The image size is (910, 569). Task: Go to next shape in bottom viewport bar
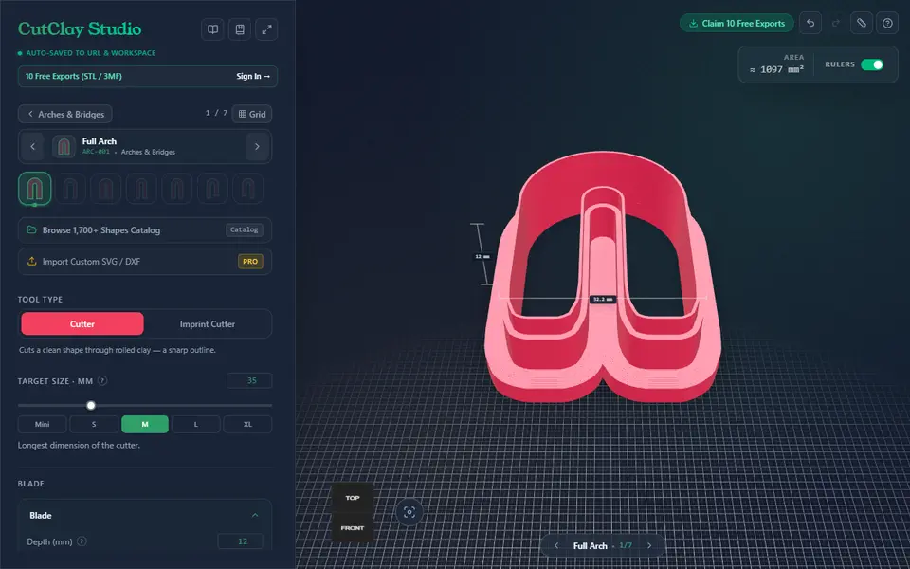[x=649, y=546]
